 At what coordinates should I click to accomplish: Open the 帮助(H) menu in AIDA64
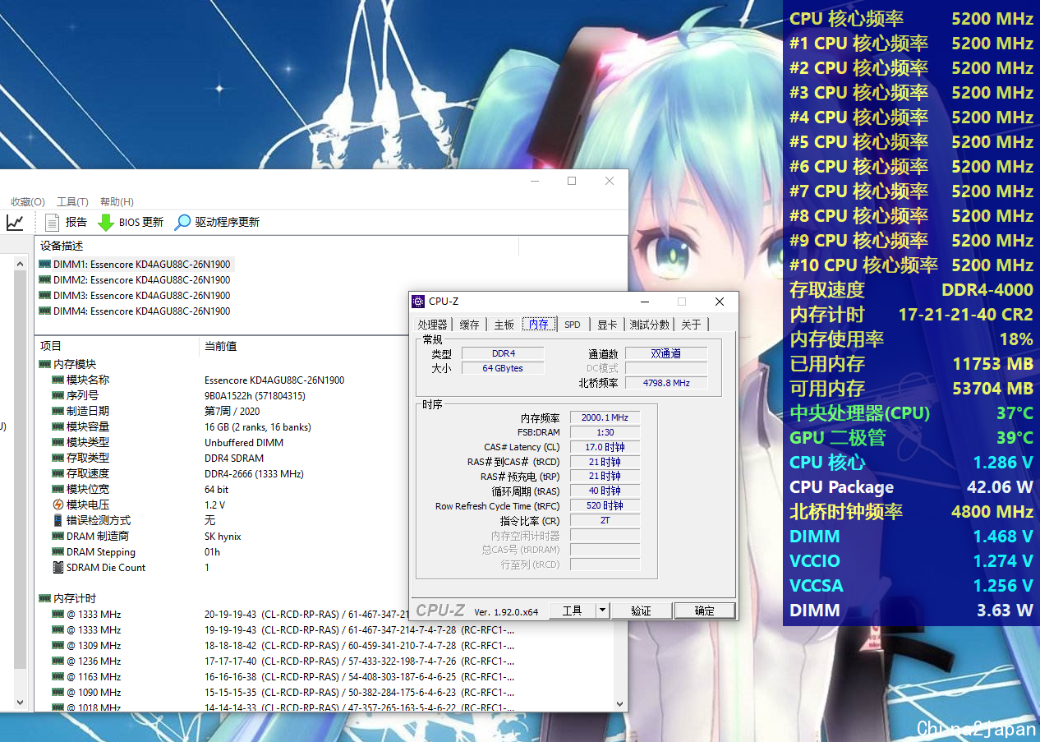click(x=117, y=201)
